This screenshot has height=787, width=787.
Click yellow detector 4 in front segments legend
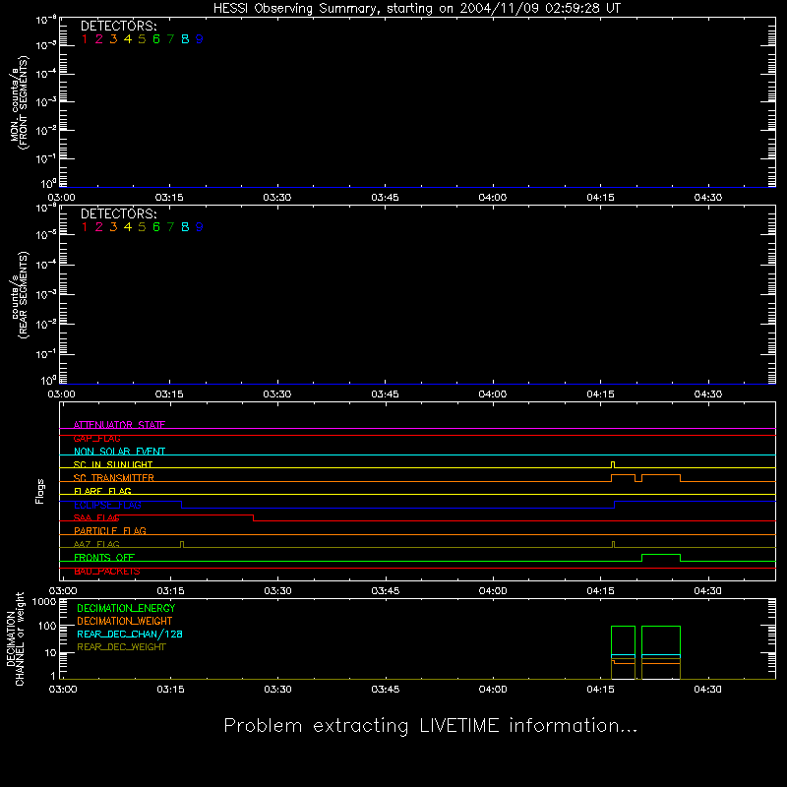pos(128,39)
